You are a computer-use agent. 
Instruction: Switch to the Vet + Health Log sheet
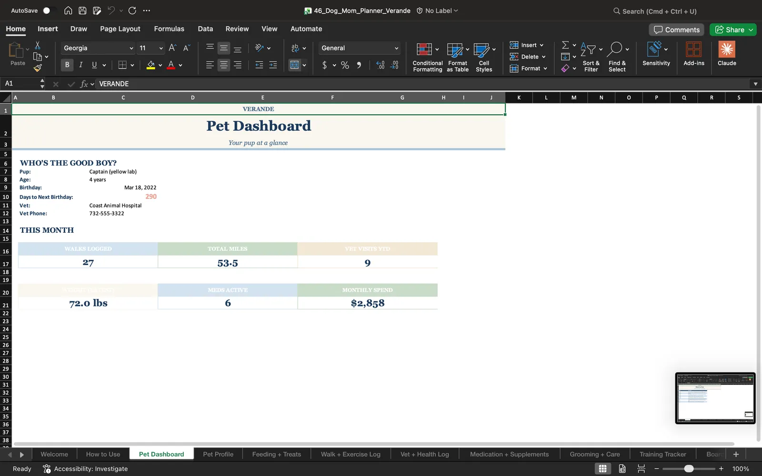(x=425, y=454)
